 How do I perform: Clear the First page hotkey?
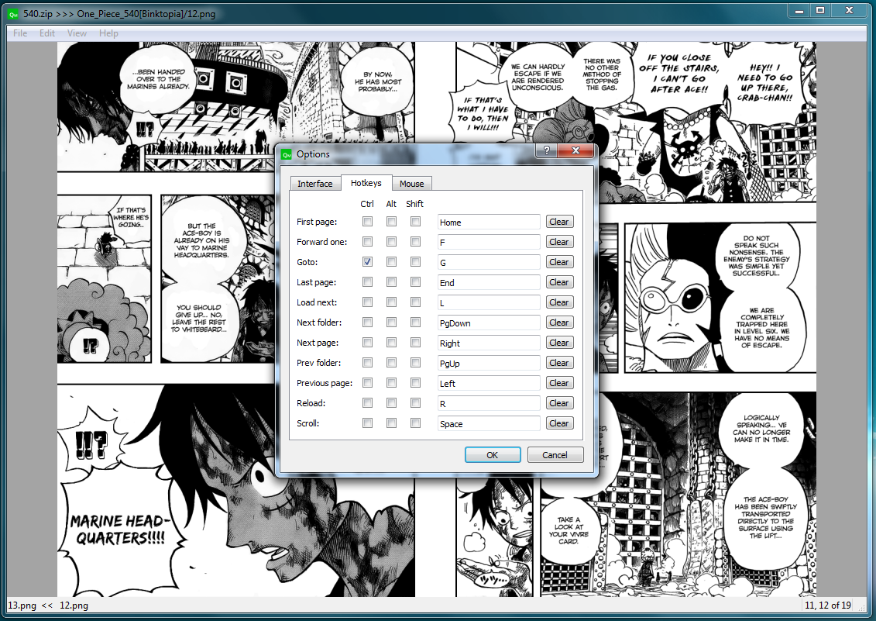pyautogui.click(x=558, y=222)
